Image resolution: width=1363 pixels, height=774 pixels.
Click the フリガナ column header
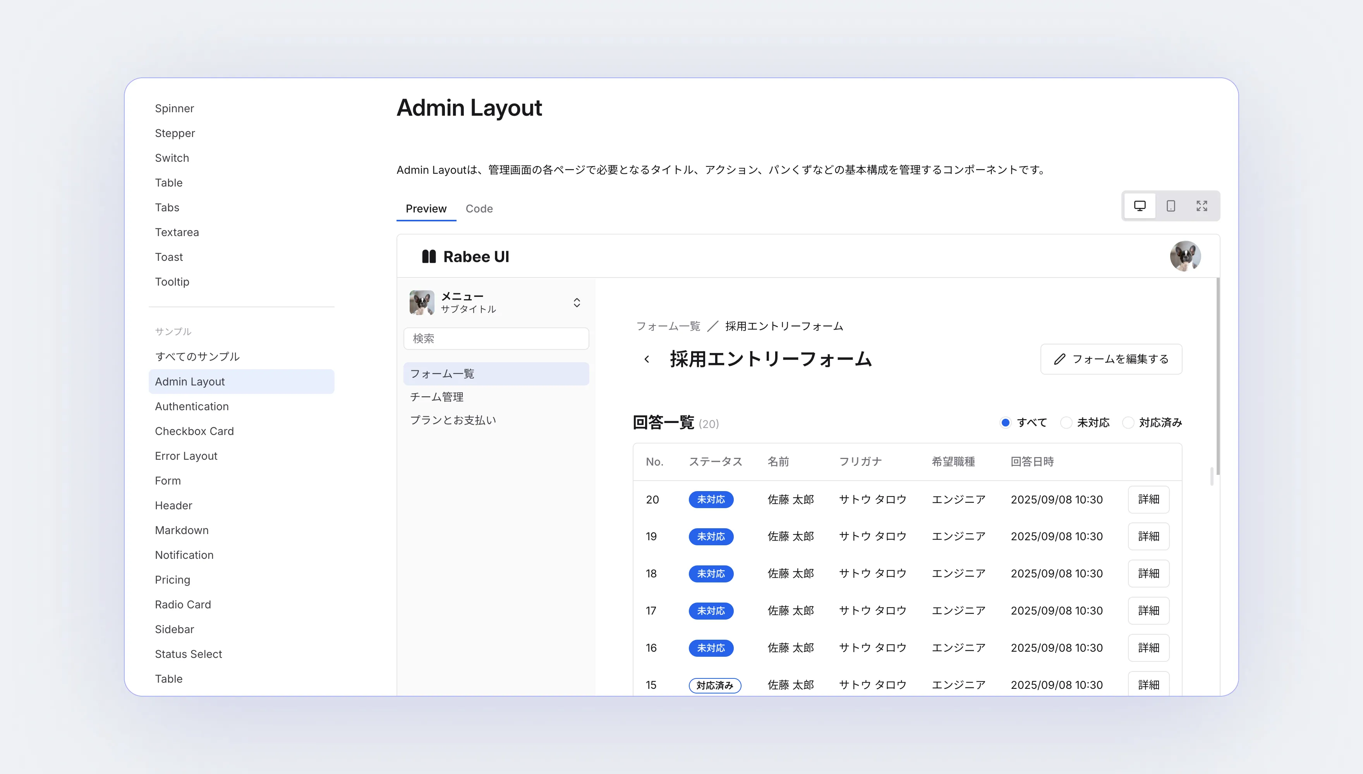(x=860, y=462)
